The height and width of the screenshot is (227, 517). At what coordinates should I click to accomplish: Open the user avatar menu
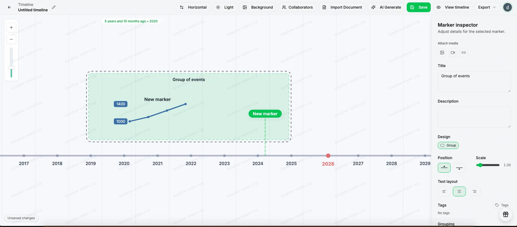(x=508, y=7)
